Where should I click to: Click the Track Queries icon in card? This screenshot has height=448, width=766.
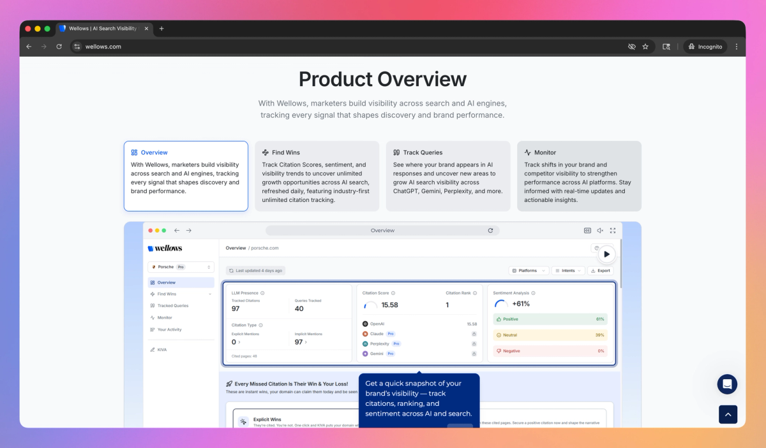(396, 152)
